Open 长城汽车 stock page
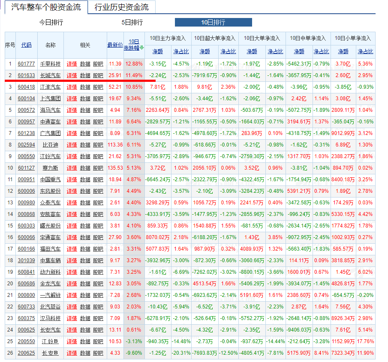The height and width of the screenshot is (362, 388). (51, 75)
